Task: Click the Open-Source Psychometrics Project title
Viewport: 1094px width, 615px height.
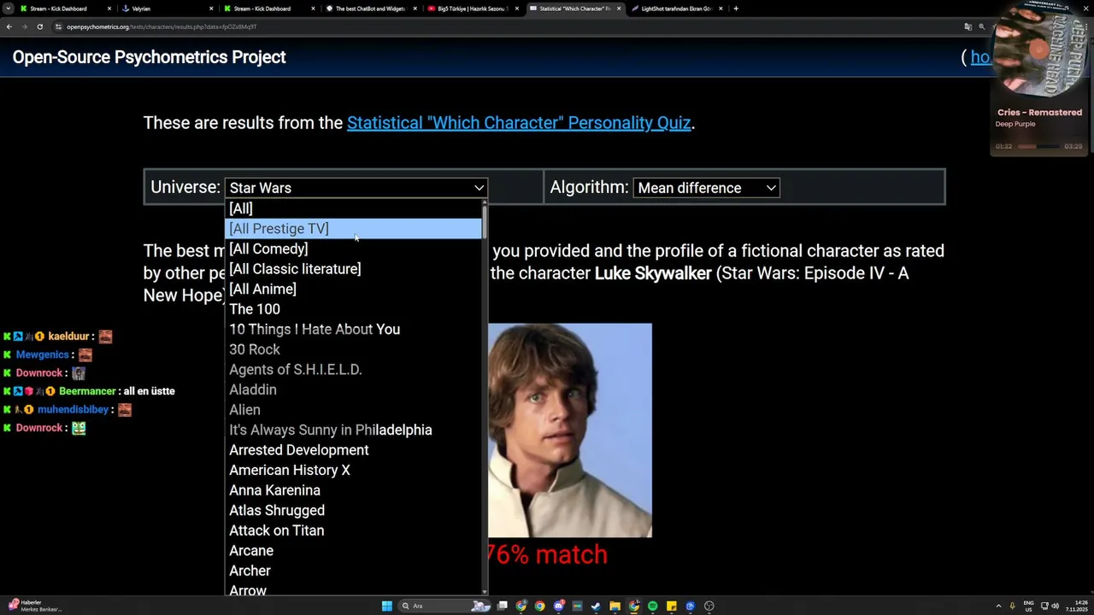Action: (x=149, y=57)
